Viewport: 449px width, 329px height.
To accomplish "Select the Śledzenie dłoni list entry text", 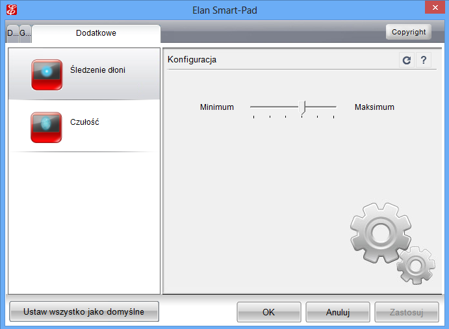I will pyautogui.click(x=97, y=70).
